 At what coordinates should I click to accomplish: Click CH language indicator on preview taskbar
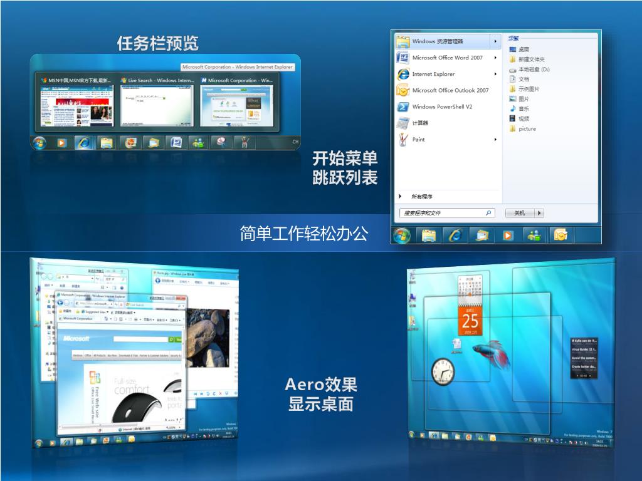click(295, 142)
